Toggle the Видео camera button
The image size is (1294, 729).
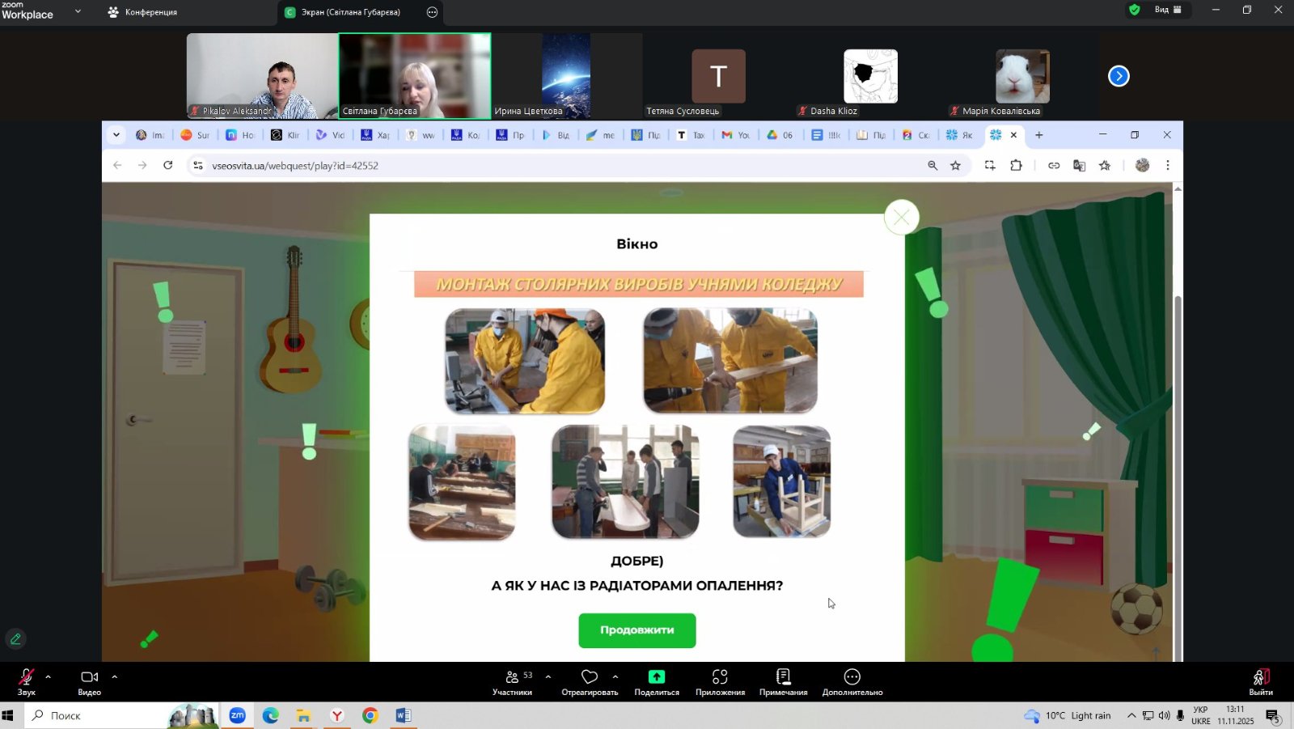pos(89,677)
